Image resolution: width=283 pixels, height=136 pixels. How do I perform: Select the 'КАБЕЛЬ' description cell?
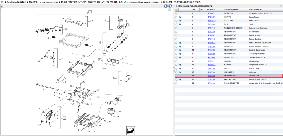(x=228, y=61)
